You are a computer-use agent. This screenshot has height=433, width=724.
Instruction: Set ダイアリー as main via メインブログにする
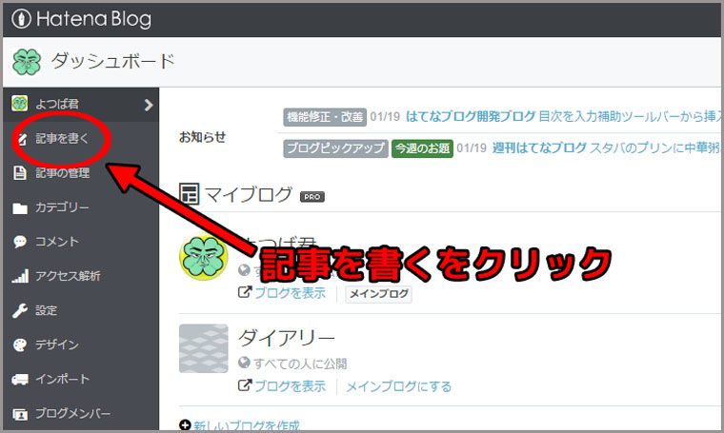(x=399, y=386)
